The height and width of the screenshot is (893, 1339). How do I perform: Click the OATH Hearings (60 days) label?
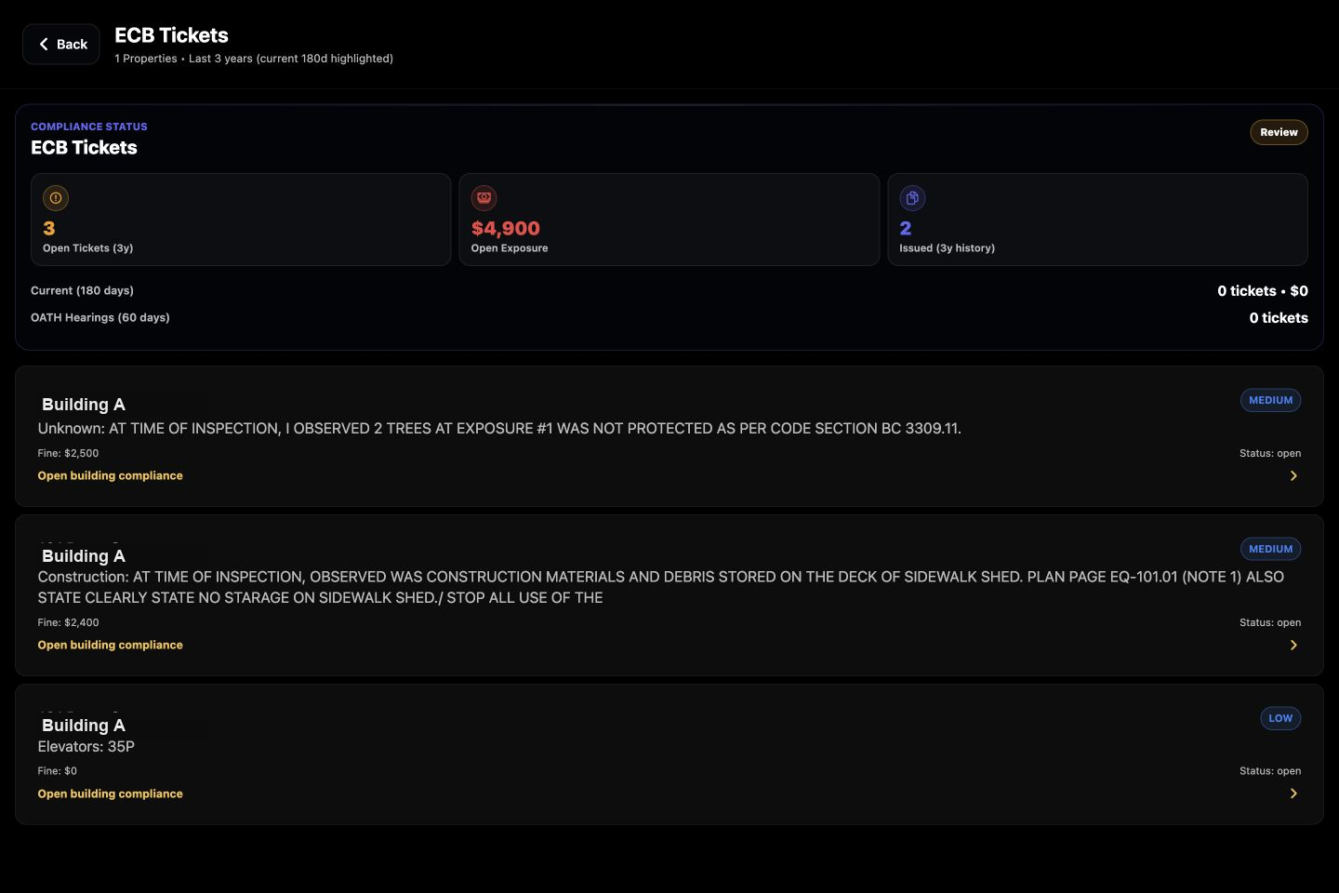pyautogui.click(x=99, y=317)
